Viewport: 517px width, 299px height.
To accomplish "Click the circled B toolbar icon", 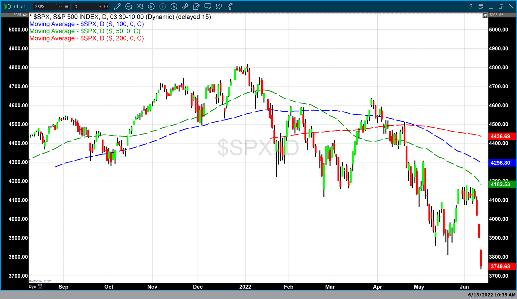I will point(151,6).
